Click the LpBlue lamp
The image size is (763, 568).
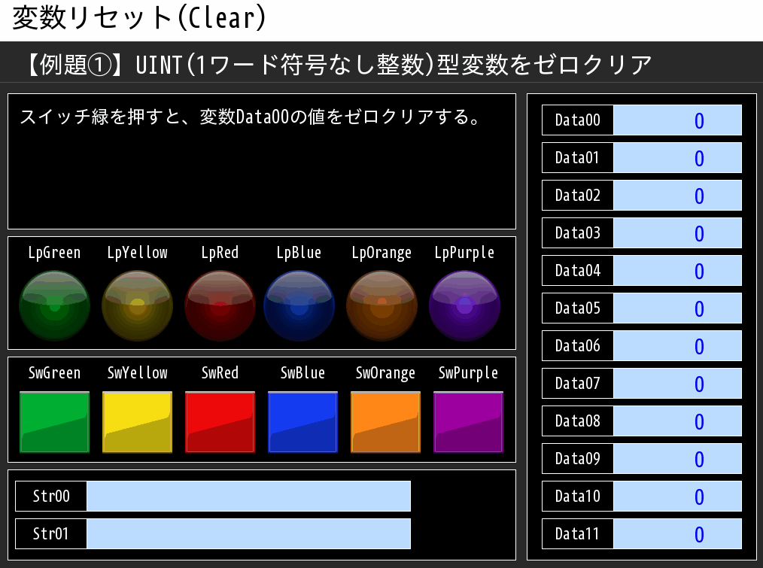299,305
